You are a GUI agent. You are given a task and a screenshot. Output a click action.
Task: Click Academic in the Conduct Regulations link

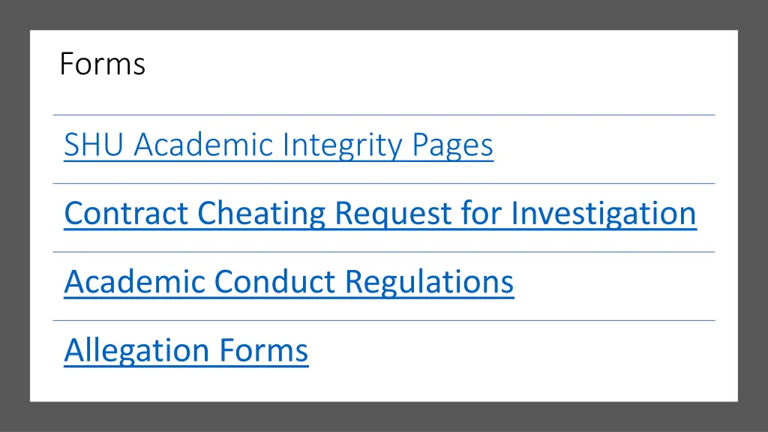(134, 282)
